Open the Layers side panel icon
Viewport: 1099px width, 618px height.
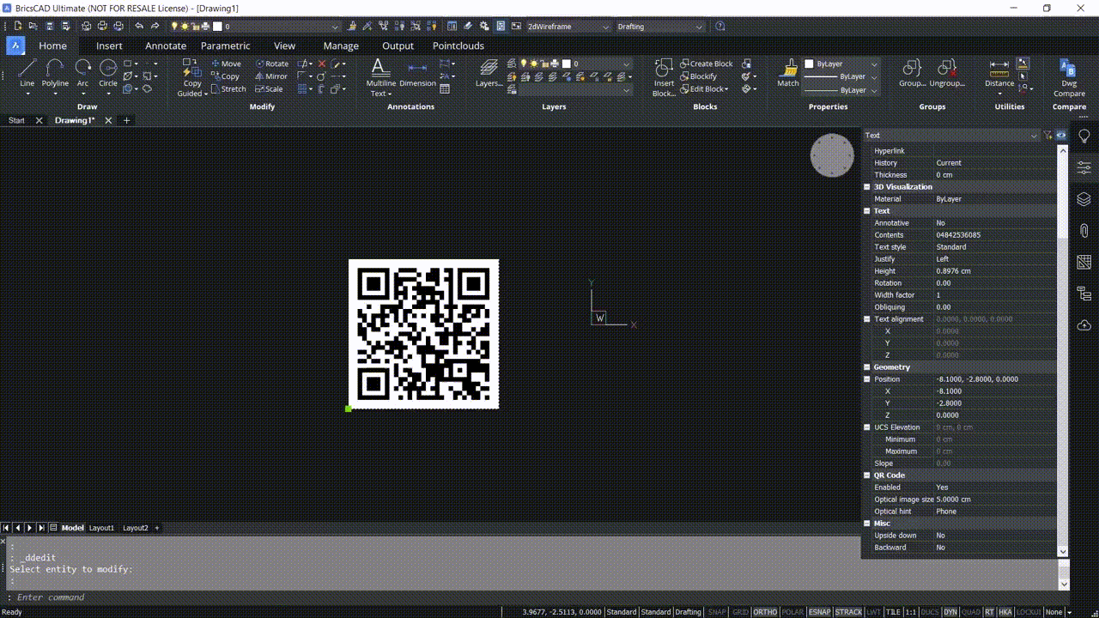1084,199
